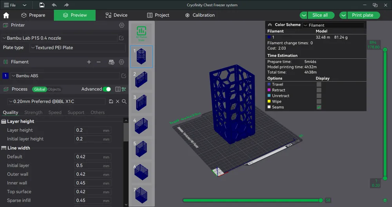Image resolution: width=392 pixels, height=207 pixels.
Task: Click the Print plate button
Action: 363,15
